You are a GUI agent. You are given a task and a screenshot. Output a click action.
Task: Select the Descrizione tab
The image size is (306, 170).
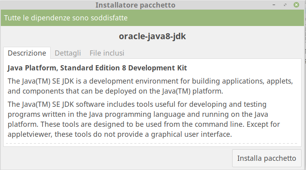(x=27, y=53)
